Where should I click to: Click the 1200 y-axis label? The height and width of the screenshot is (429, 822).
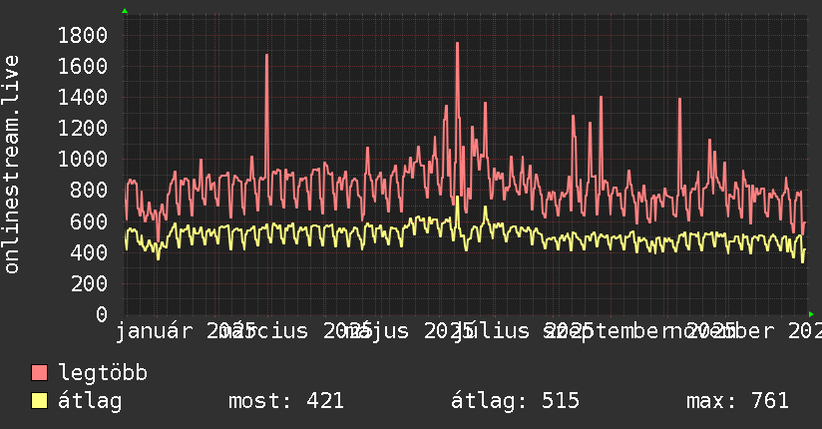pyautogui.click(x=83, y=129)
